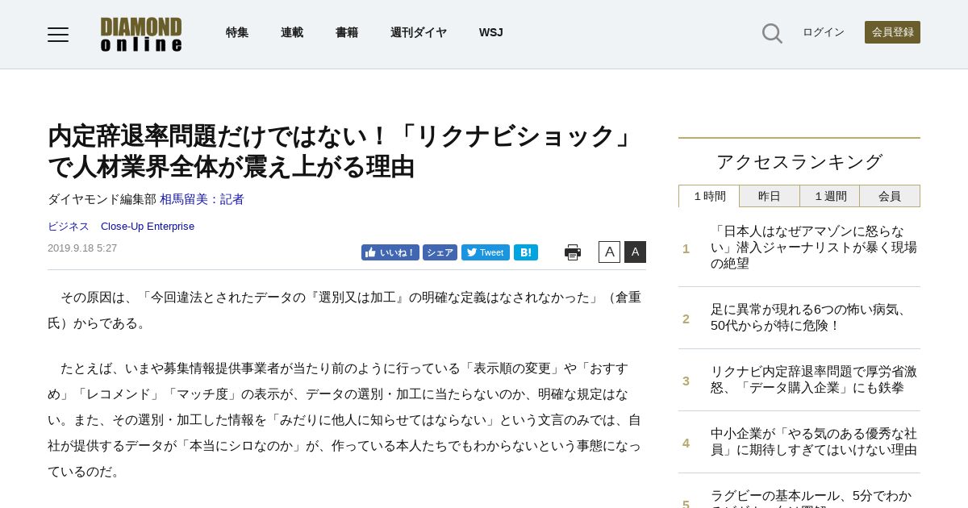This screenshot has width=968, height=508.
Task: Click the 会員登録 button
Action: [892, 32]
